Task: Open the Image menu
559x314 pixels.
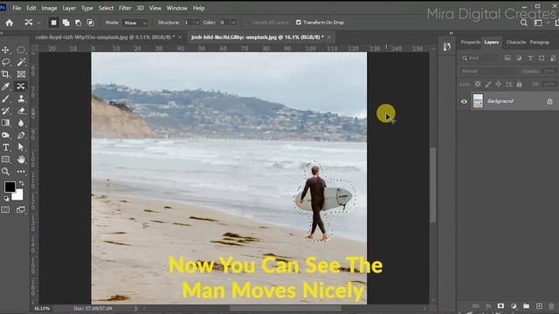Action: [49, 8]
